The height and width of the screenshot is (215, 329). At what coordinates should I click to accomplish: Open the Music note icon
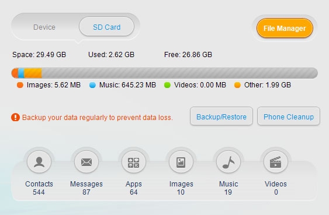[x=228, y=161]
